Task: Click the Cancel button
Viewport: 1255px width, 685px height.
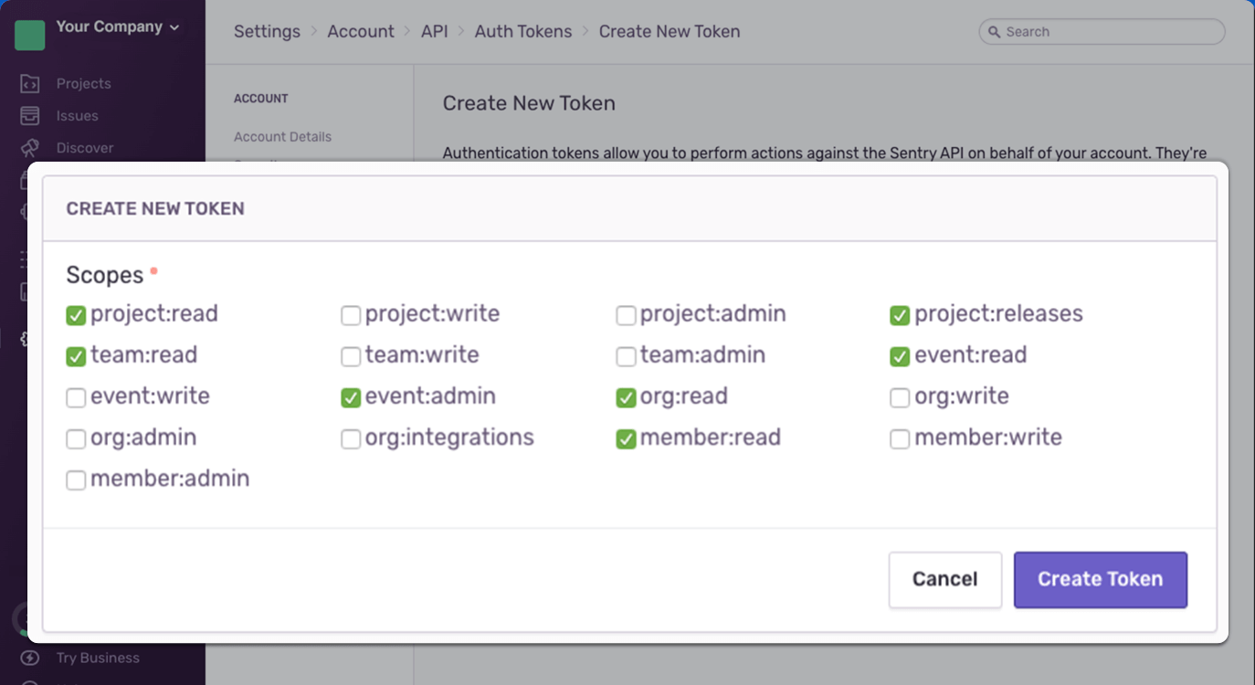Action: pyautogui.click(x=944, y=580)
